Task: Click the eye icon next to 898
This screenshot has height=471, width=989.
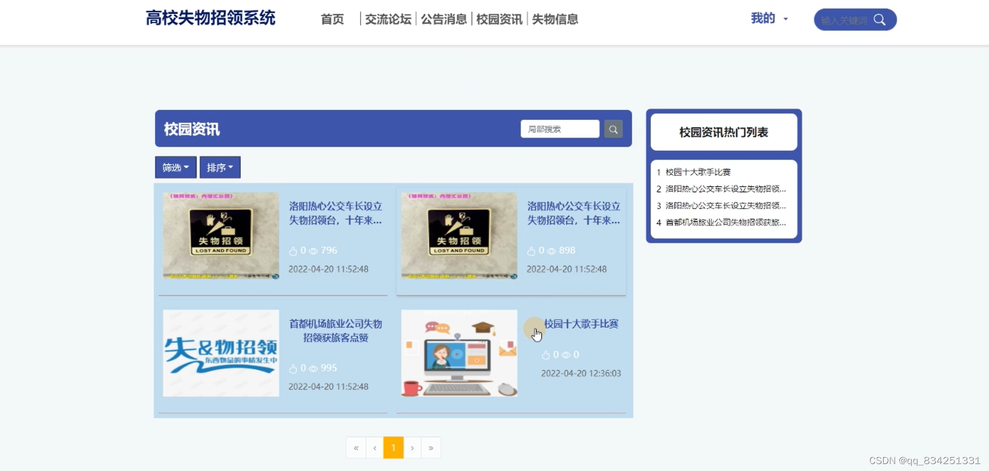Action: [x=552, y=251]
